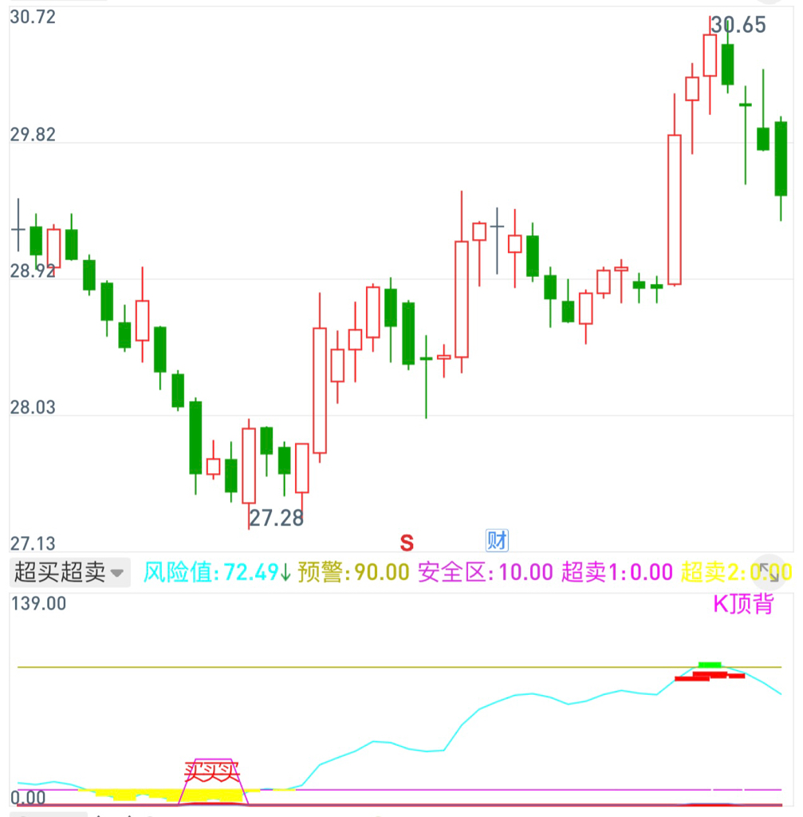Click the 预警:90.00 value
The image size is (803, 817).
(x=353, y=572)
